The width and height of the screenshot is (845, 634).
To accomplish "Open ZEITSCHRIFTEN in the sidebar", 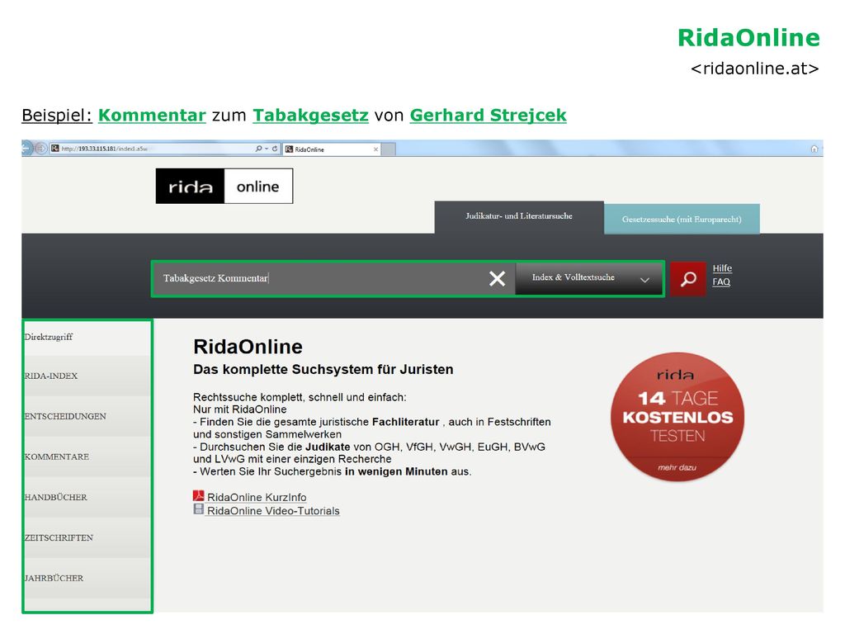I will 87,537.
